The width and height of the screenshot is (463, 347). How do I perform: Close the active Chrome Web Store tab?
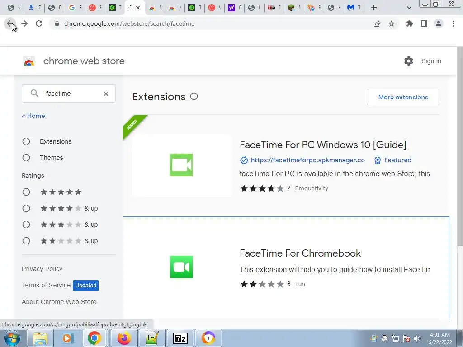[x=138, y=8]
